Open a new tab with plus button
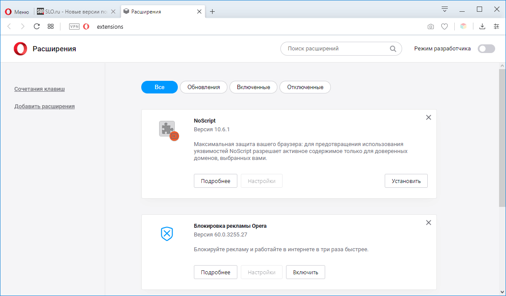This screenshot has width=506, height=296. pos(212,12)
